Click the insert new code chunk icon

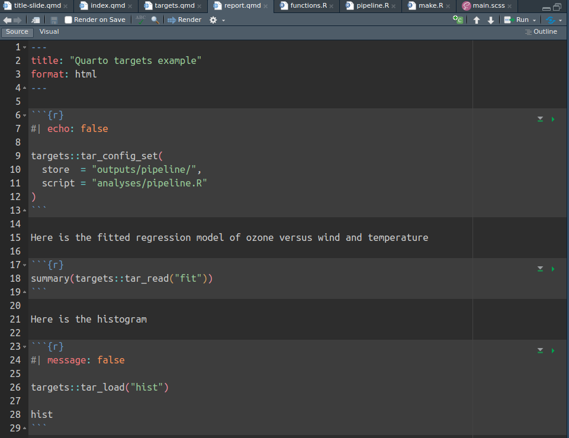pos(458,20)
